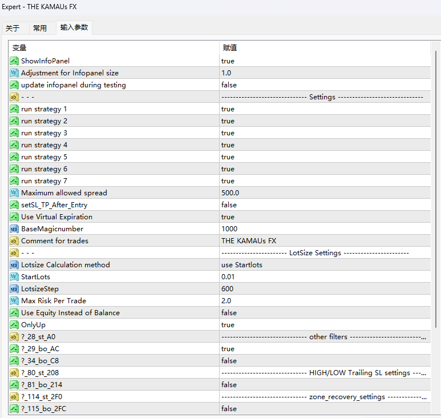Click the Maximum allowed spread icon
441x418 pixels.
point(14,193)
